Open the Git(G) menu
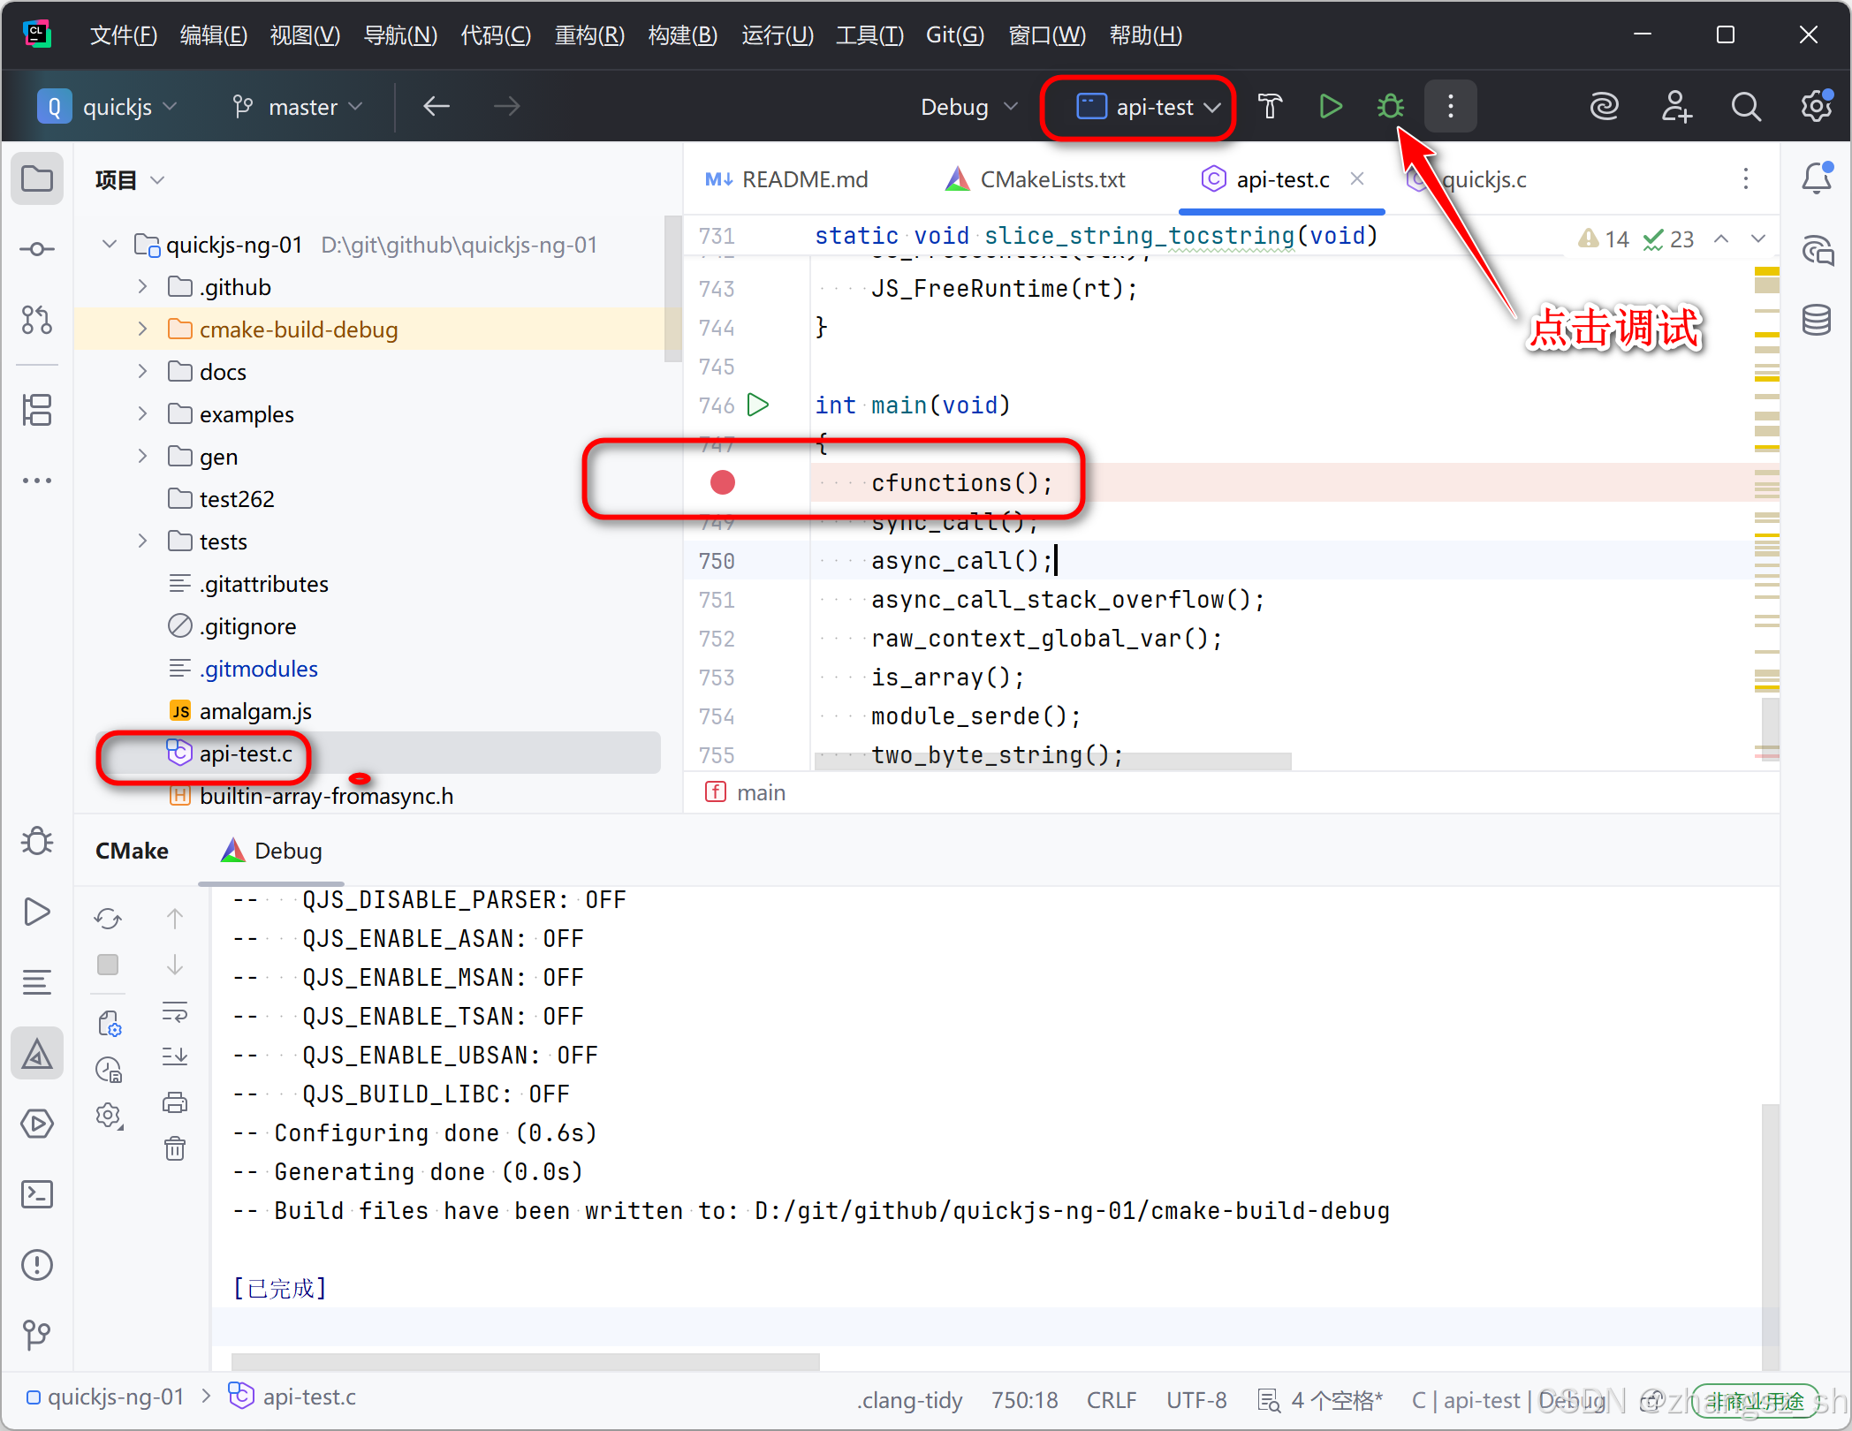Screen dimensions: 1852x1431 [955, 35]
